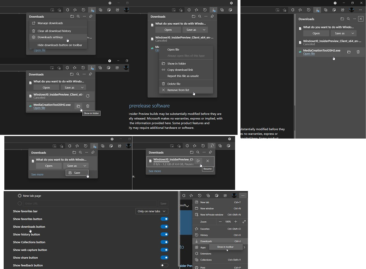This screenshot has width=366, height=269.
Task: Toggle Show downloads button switch
Action: click(x=164, y=227)
